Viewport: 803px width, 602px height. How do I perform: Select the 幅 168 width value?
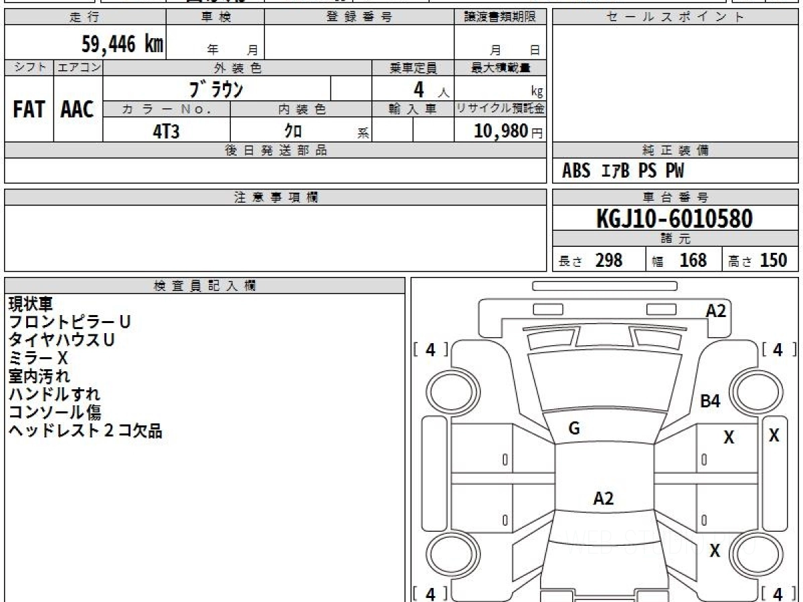(x=679, y=260)
